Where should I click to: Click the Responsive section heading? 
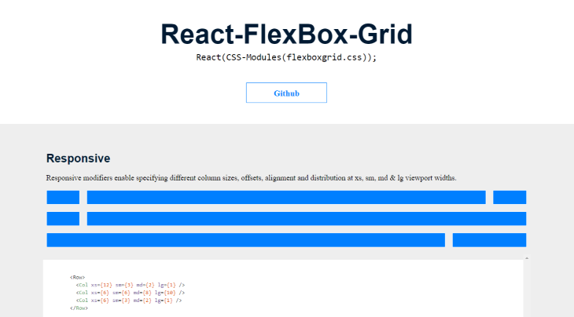pyautogui.click(x=78, y=158)
